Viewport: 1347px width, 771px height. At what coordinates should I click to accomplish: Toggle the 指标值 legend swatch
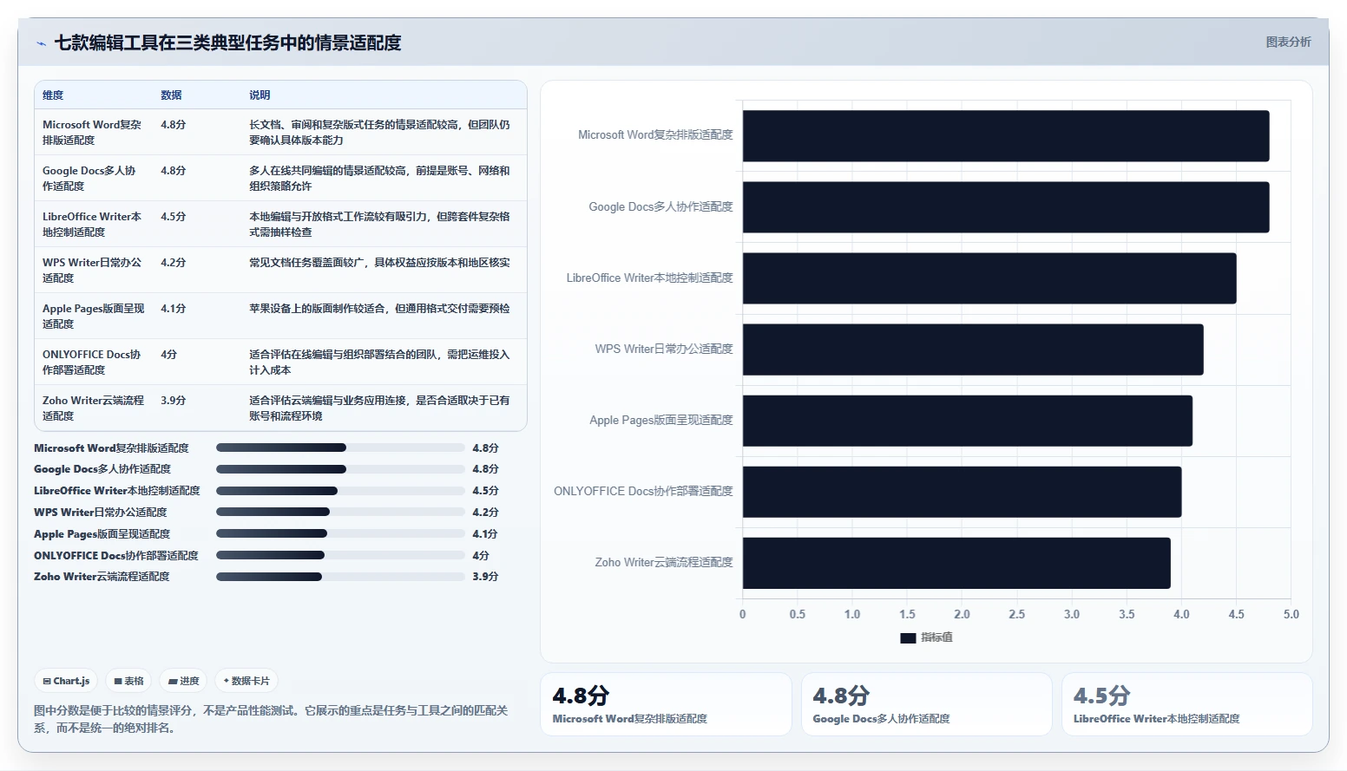[x=908, y=637]
